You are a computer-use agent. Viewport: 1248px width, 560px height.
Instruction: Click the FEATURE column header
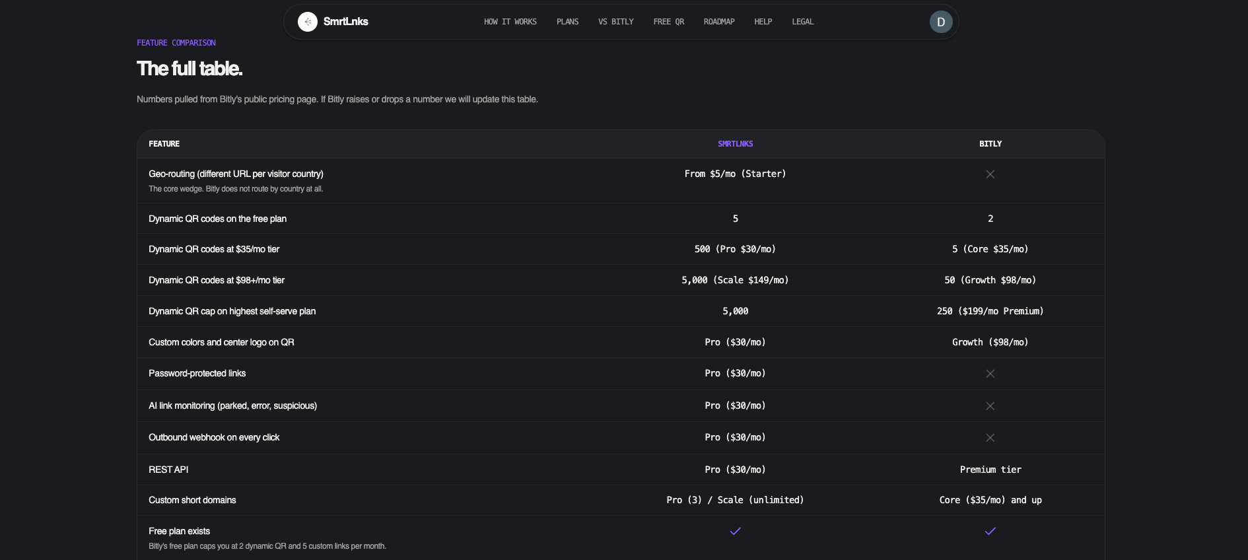[x=164, y=144]
